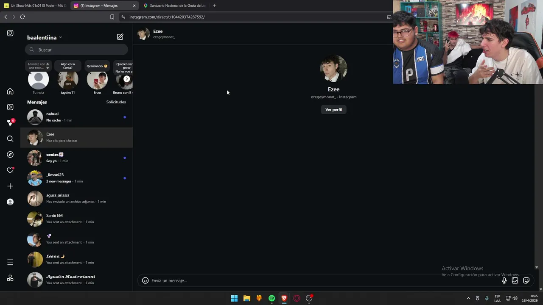This screenshot has height=305, width=543.
Task: Record voice clip microphone icon
Action: 504,280
